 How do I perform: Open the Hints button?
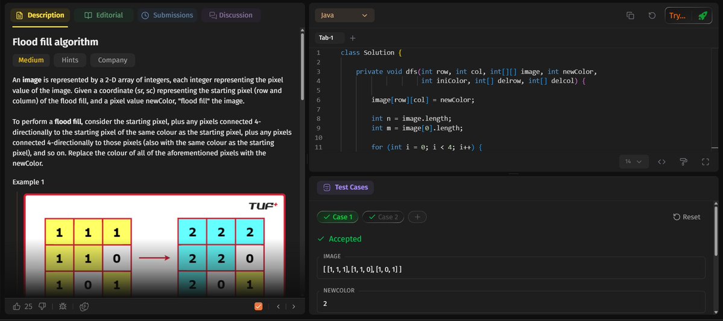click(69, 60)
